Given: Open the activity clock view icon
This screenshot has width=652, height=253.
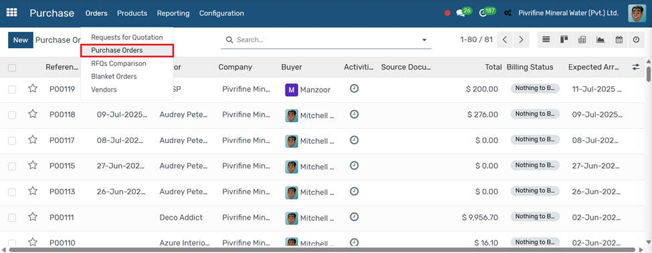Looking at the screenshot, I should coord(636,40).
